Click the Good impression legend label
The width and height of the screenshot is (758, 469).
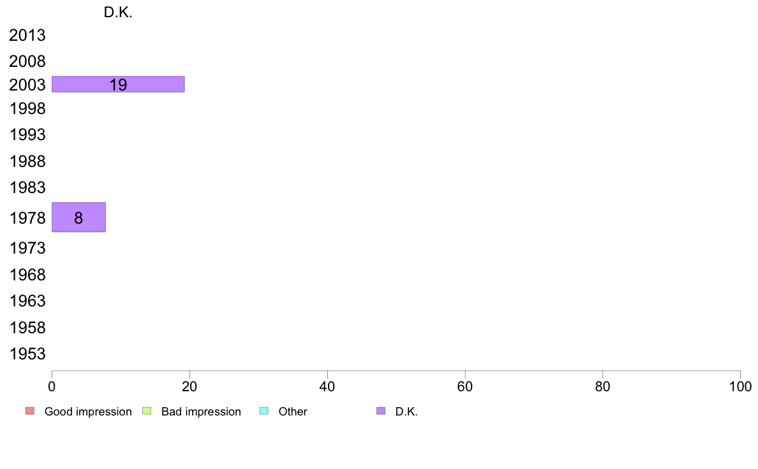coord(88,412)
